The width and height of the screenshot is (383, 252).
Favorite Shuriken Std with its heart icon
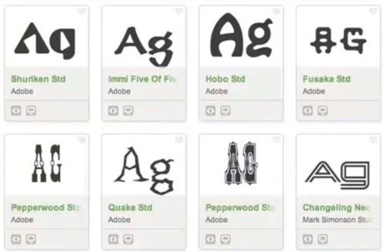[82, 11]
